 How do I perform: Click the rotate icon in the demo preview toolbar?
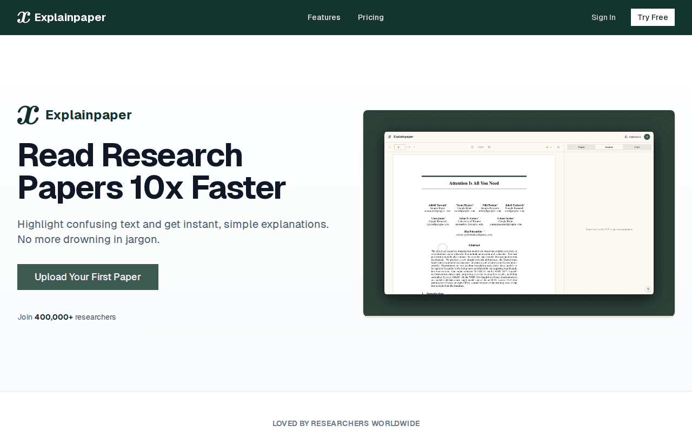coord(558,147)
